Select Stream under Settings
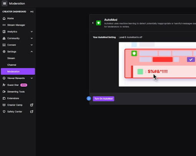The width and height of the screenshot is (196, 156). [x=18, y=58]
